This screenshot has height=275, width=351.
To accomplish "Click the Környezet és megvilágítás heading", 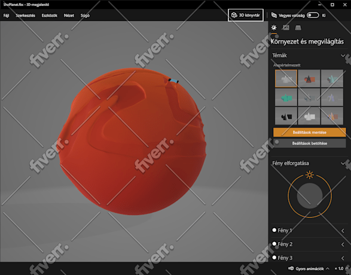I will [307, 41].
